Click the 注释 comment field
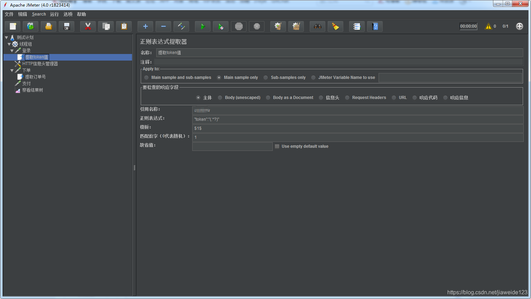 pos(338,62)
